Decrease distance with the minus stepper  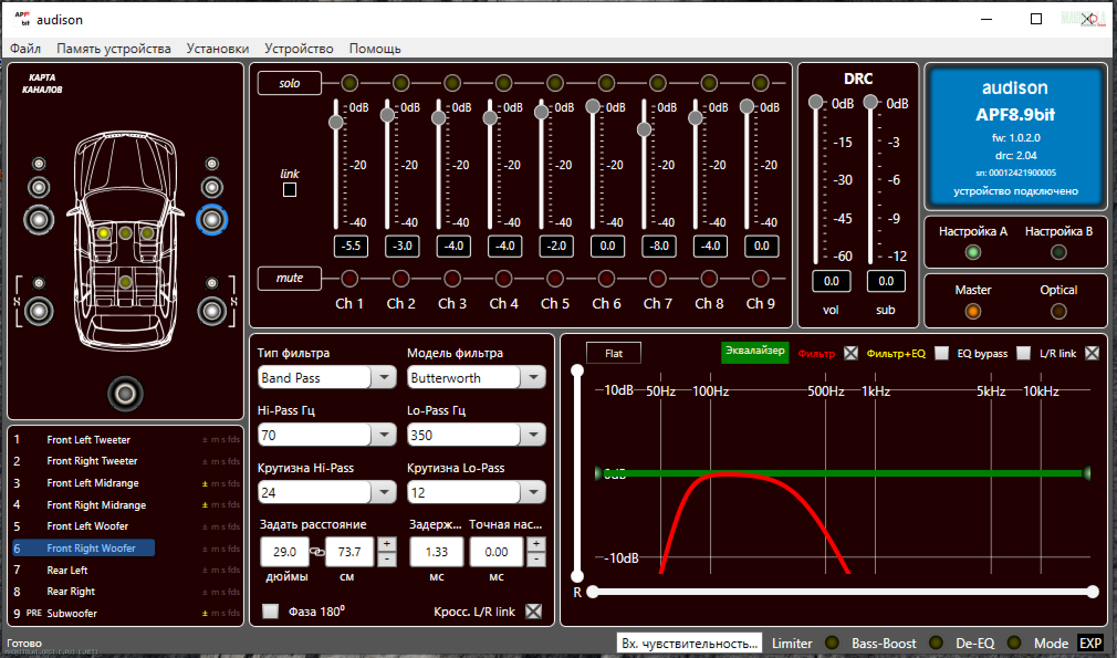pyautogui.click(x=387, y=559)
